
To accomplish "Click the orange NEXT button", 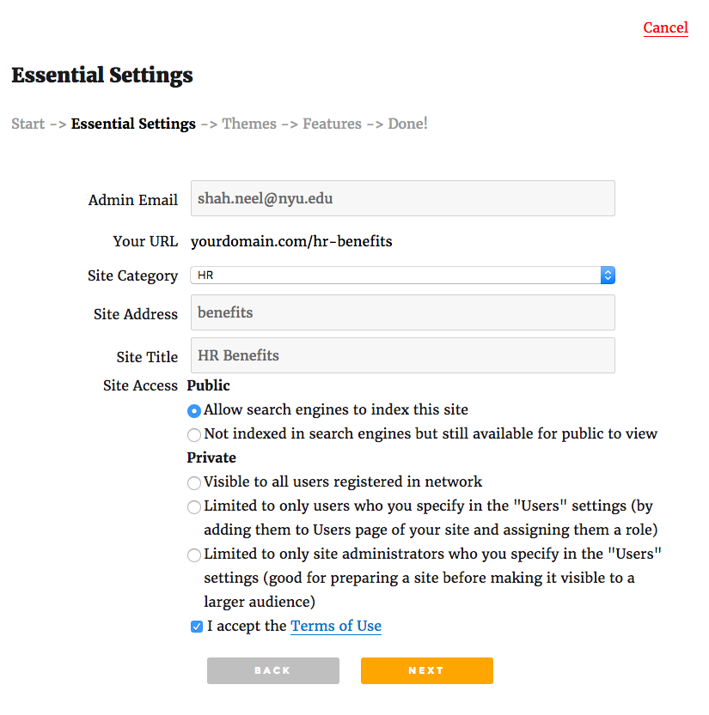I will tap(427, 670).
